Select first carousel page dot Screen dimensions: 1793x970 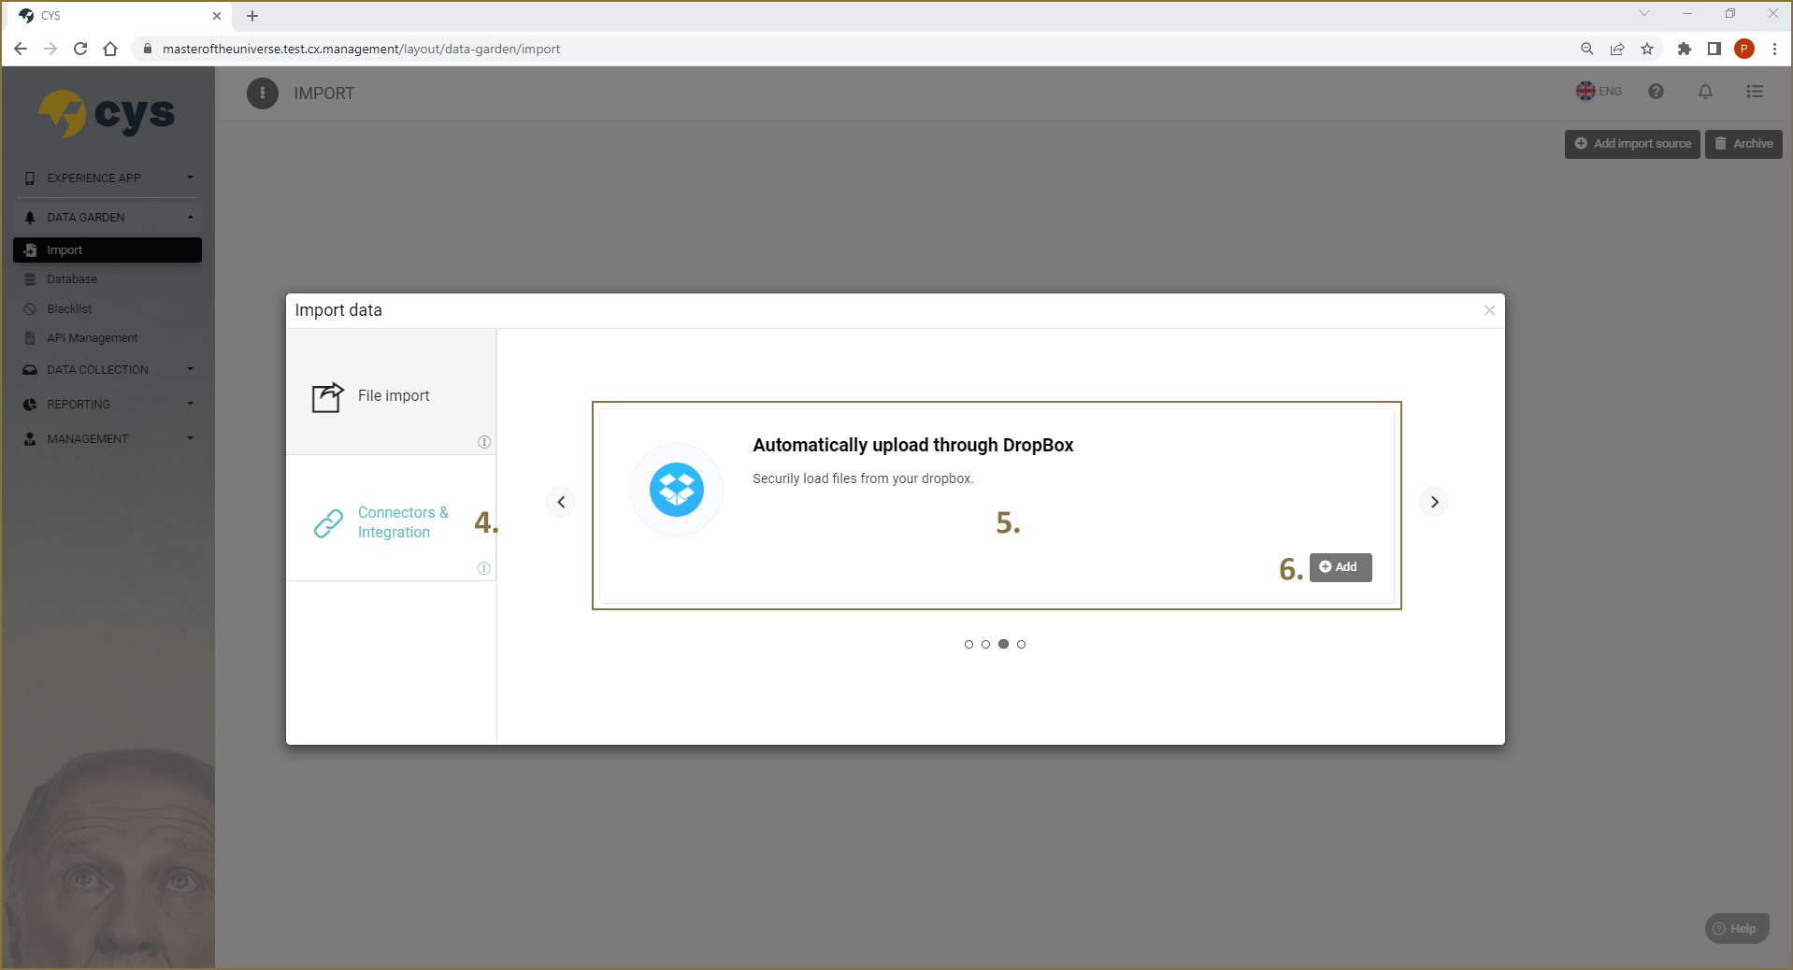pos(968,644)
